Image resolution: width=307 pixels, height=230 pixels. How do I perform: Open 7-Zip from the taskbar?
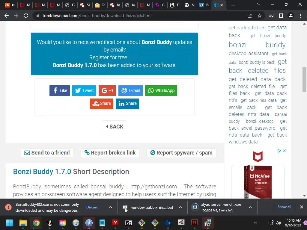click(128, 223)
